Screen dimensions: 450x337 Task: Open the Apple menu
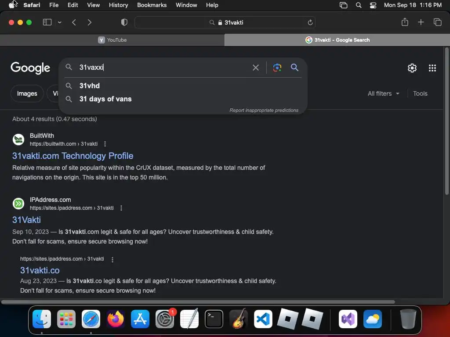11,5
